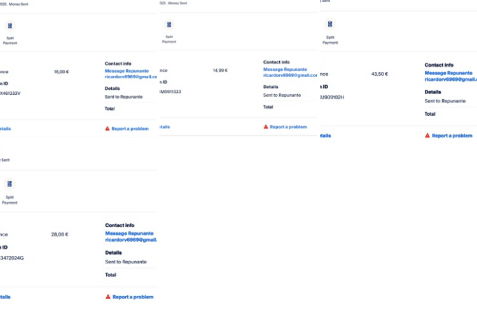Select the amount text 14,99 €
The height and width of the screenshot is (310, 477).
[220, 71]
